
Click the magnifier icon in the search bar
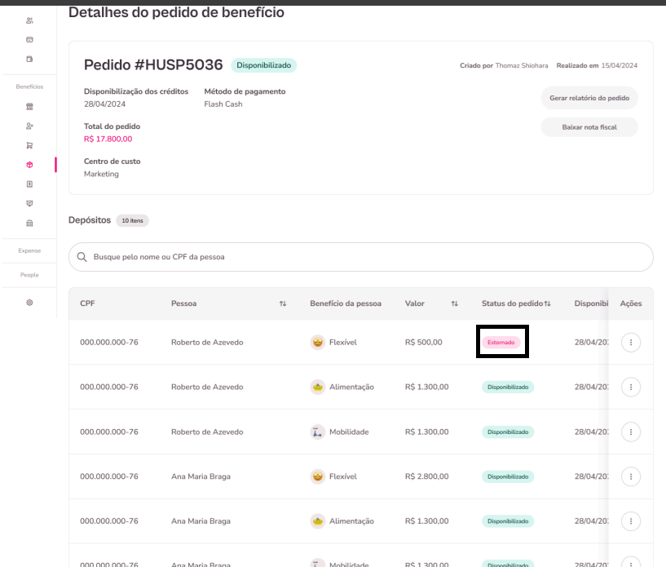[x=82, y=257]
